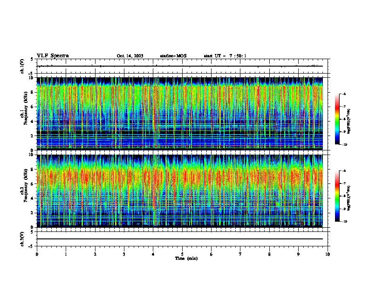369x285 pixels.
Task: Click the "8" kHz tick of ch.1 spectrogram
Action: 33,92
